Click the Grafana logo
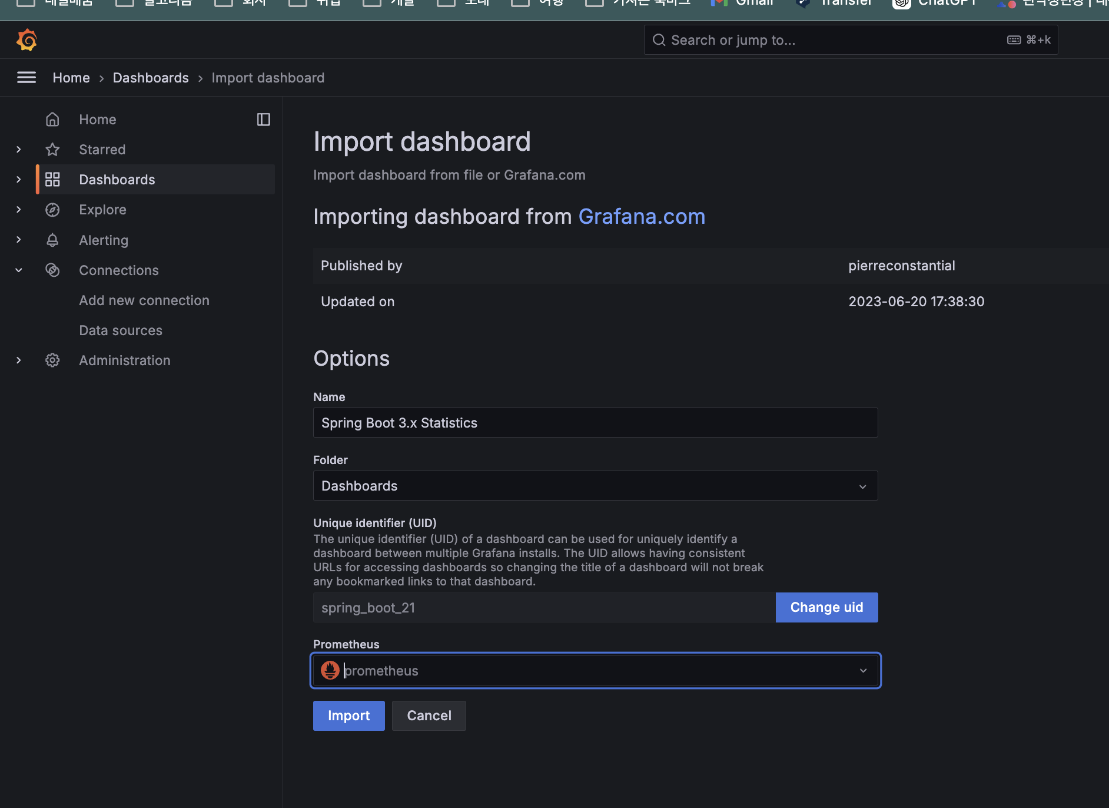The width and height of the screenshot is (1109, 808). click(x=26, y=40)
